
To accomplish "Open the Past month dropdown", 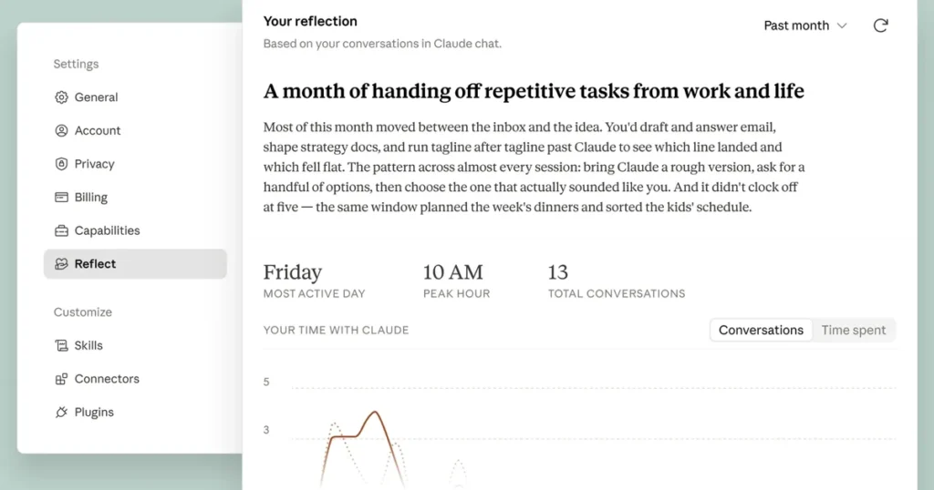I will 804,26.
